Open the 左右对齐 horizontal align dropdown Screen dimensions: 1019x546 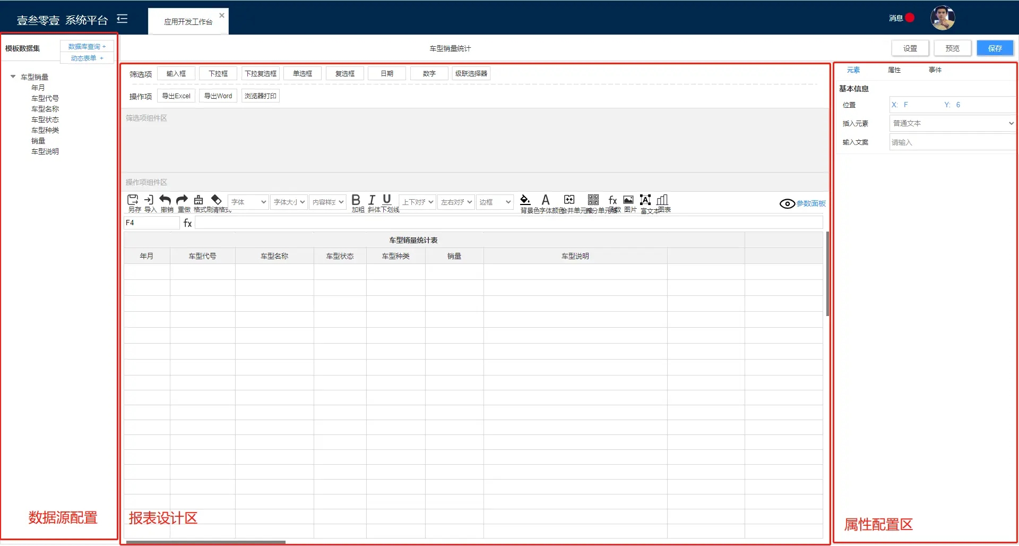tap(456, 202)
